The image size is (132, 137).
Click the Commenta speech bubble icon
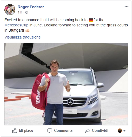pyautogui.click(x=50, y=131)
